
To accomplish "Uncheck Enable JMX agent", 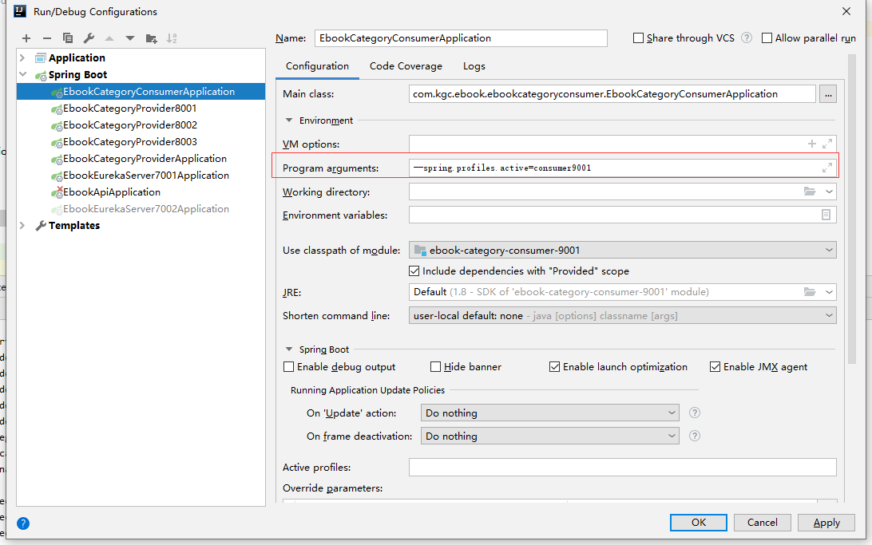I will point(715,367).
